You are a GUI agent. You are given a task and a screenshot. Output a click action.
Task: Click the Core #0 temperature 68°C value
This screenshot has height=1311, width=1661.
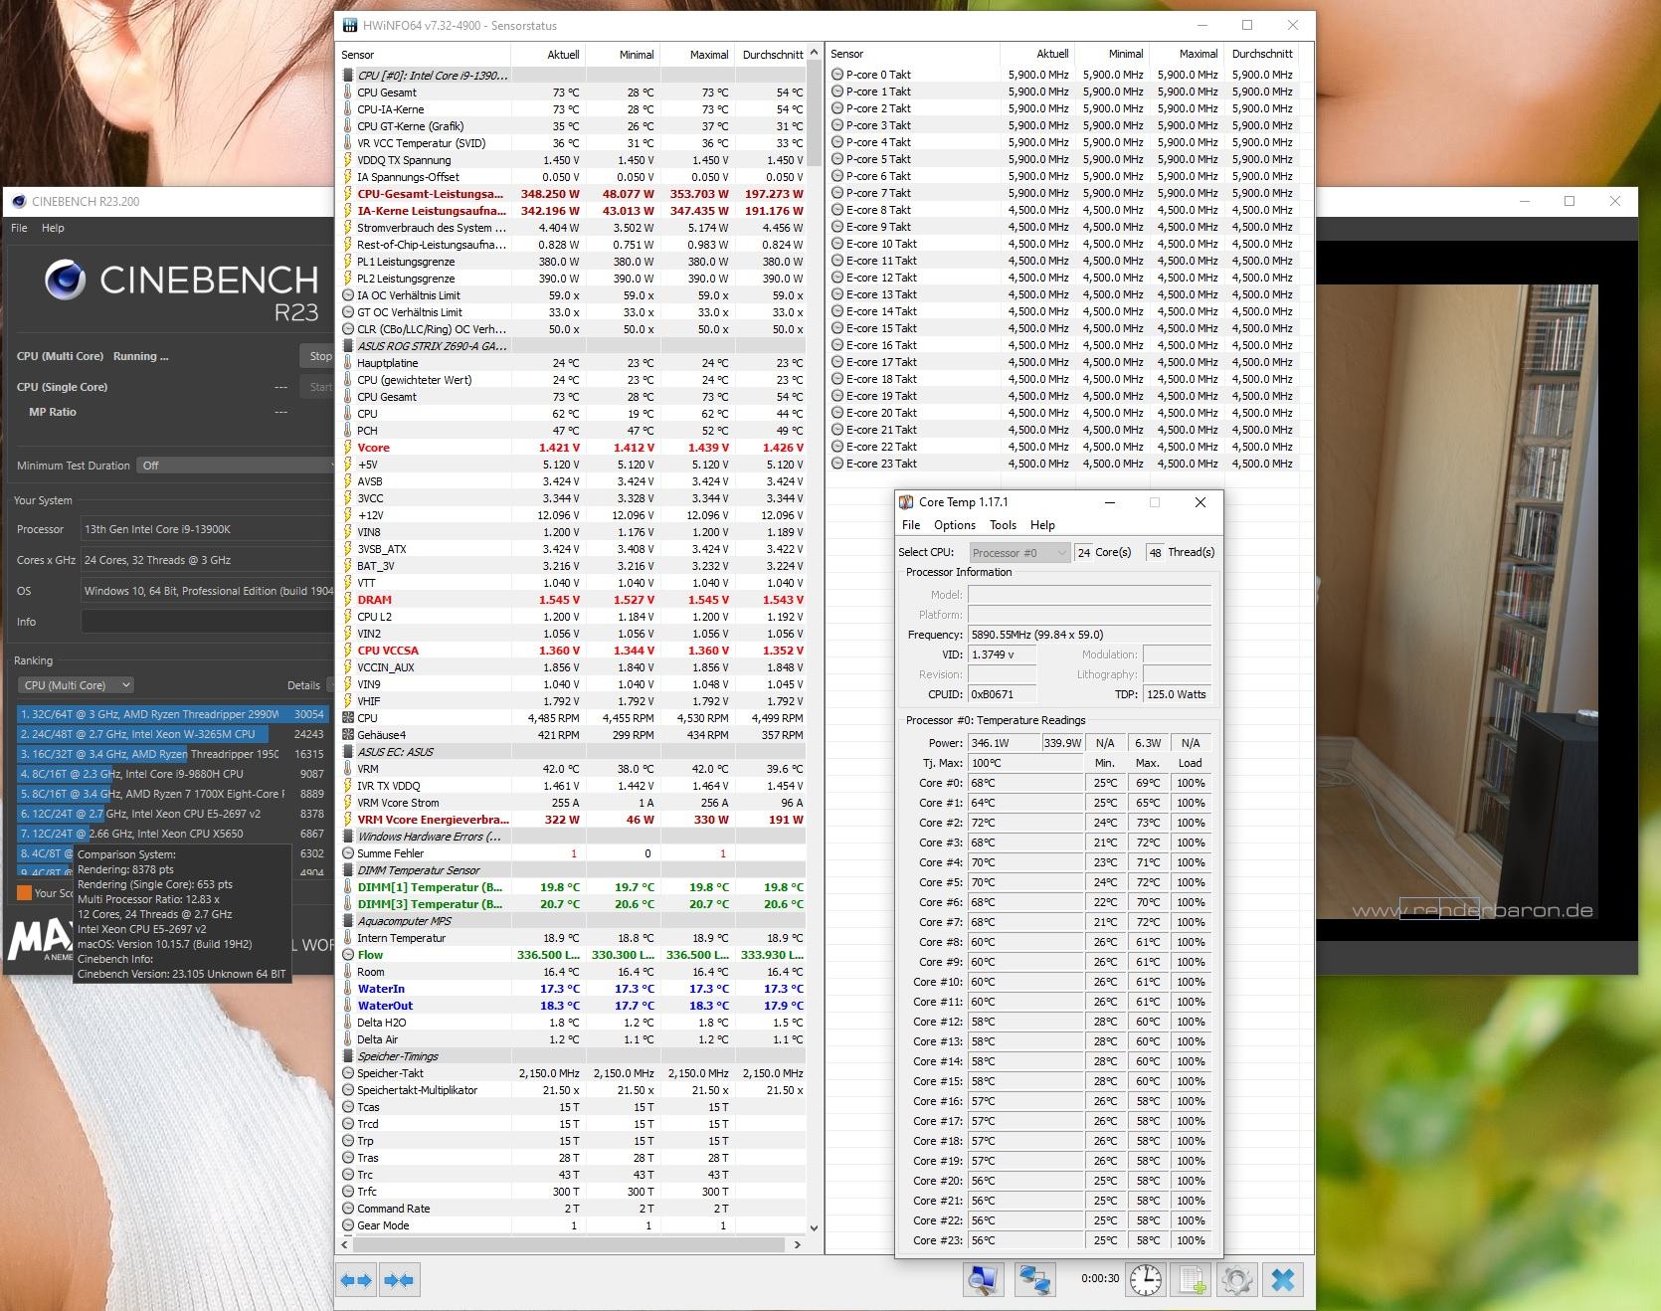(1024, 783)
